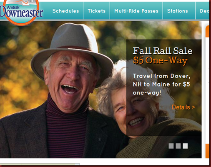Go to Multi-Ride Passes page
211x167 pixels.
(136, 11)
